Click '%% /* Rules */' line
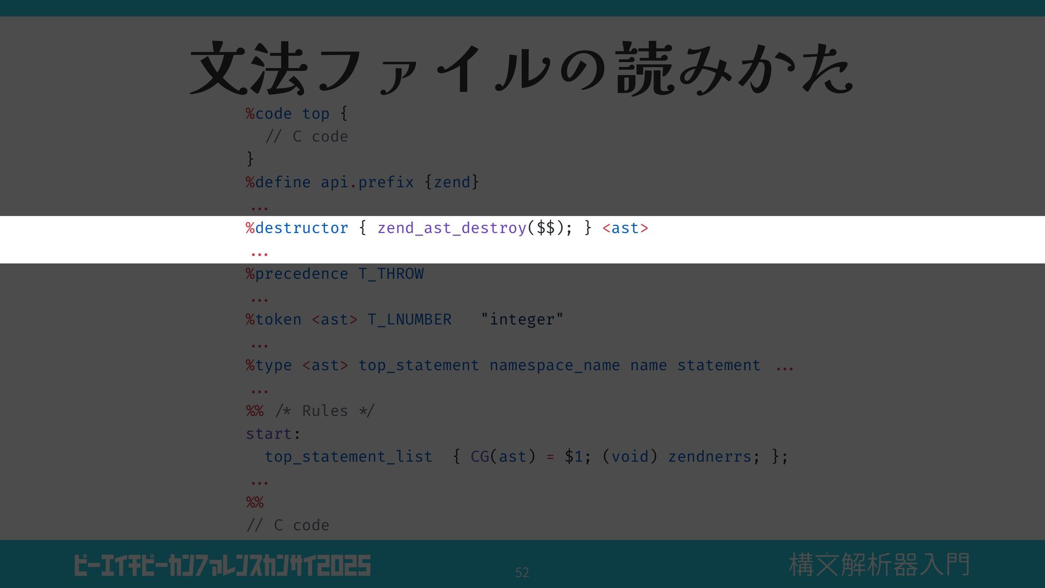Viewport: 1045px width, 588px height. (310, 411)
